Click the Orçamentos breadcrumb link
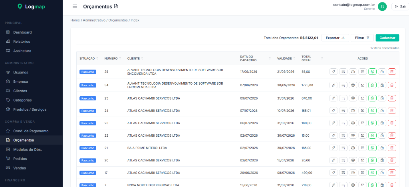The height and width of the screenshot is (187, 409). coord(118,20)
